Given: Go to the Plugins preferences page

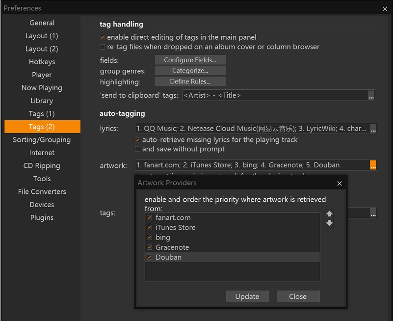Looking at the screenshot, I should [42, 217].
